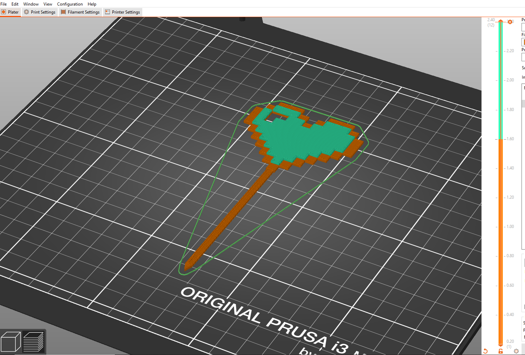
Task: Grab the upper layer slider thumb at 2.40
Action: point(501,22)
